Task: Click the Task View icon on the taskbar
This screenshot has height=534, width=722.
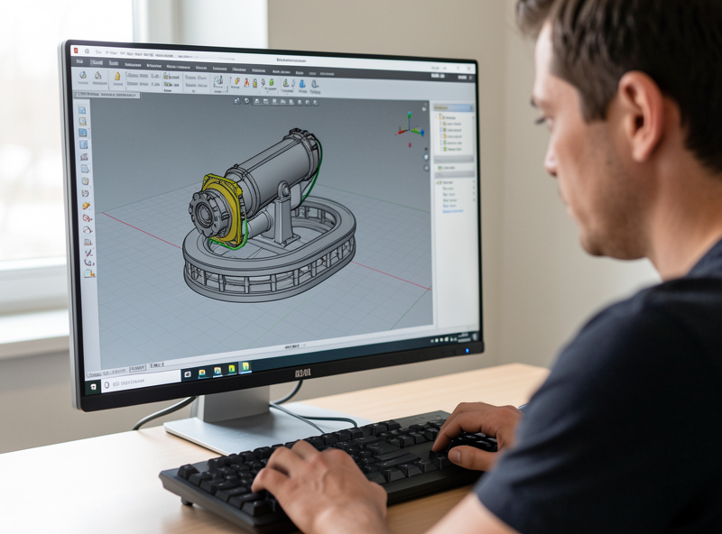Action: [188, 374]
